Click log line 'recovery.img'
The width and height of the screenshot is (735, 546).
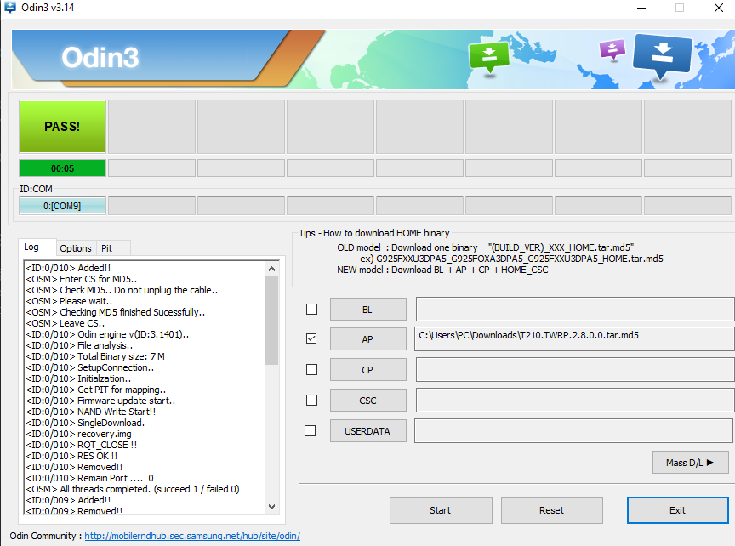pyautogui.click(x=79, y=434)
